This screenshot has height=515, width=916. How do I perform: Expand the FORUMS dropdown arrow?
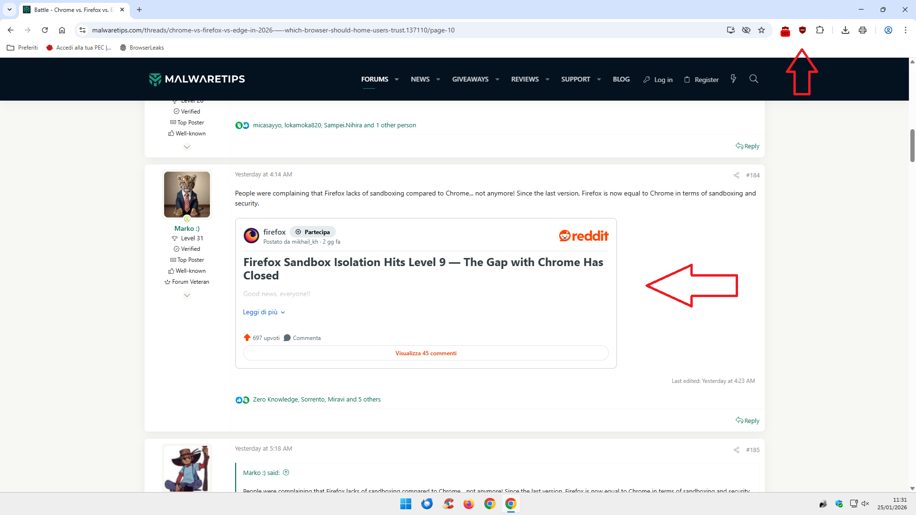(396, 80)
